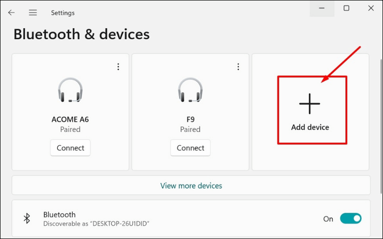Connect the F9 headset
Image resolution: width=383 pixels, height=239 pixels.
(x=190, y=148)
